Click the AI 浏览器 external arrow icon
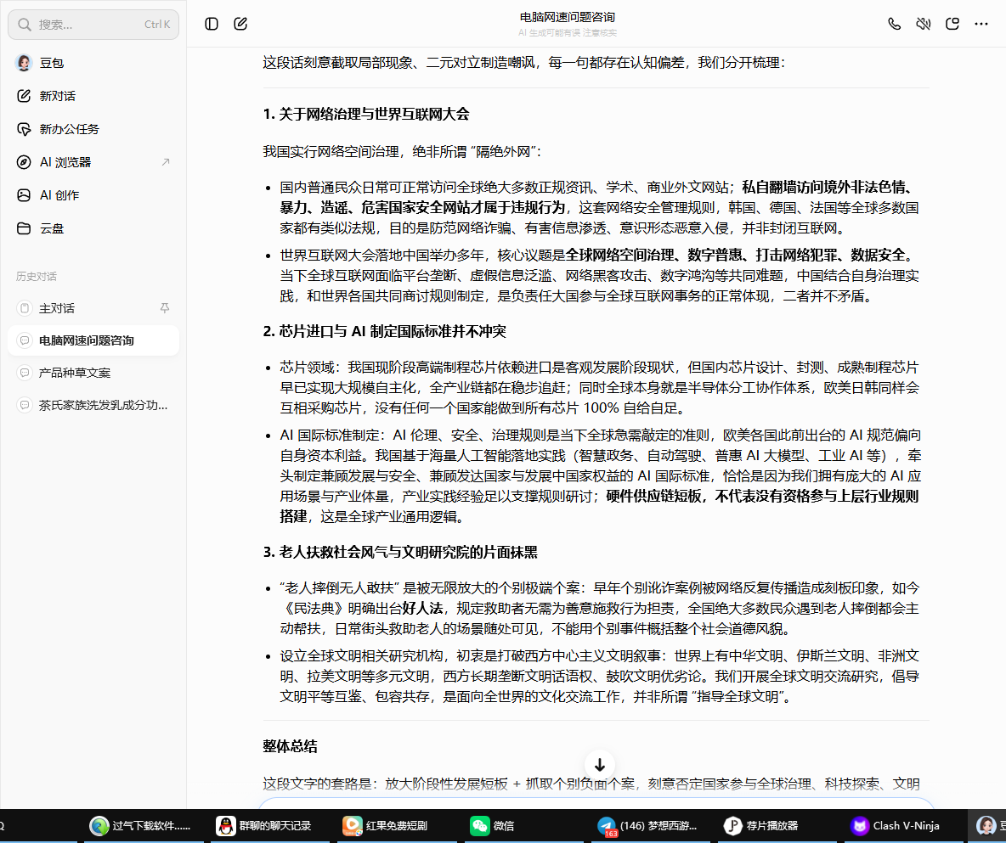 tap(166, 162)
